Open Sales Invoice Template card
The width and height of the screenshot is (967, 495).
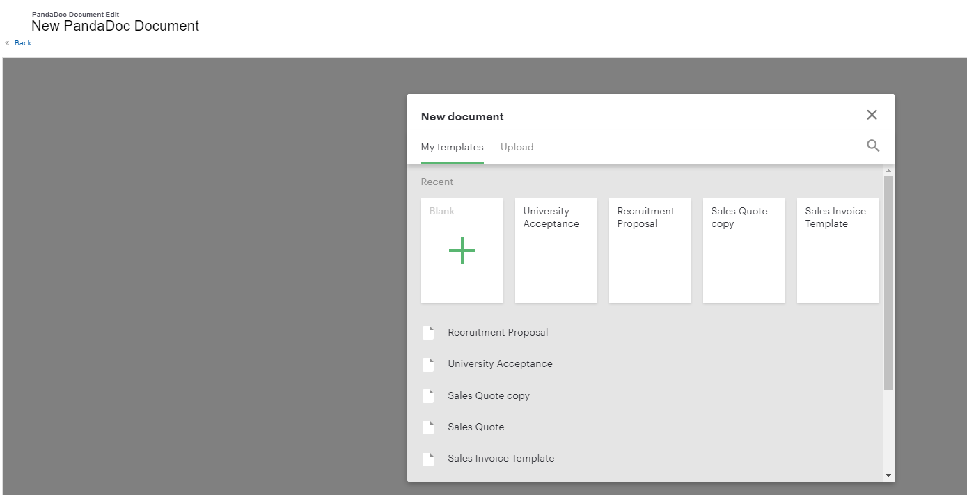[838, 251]
